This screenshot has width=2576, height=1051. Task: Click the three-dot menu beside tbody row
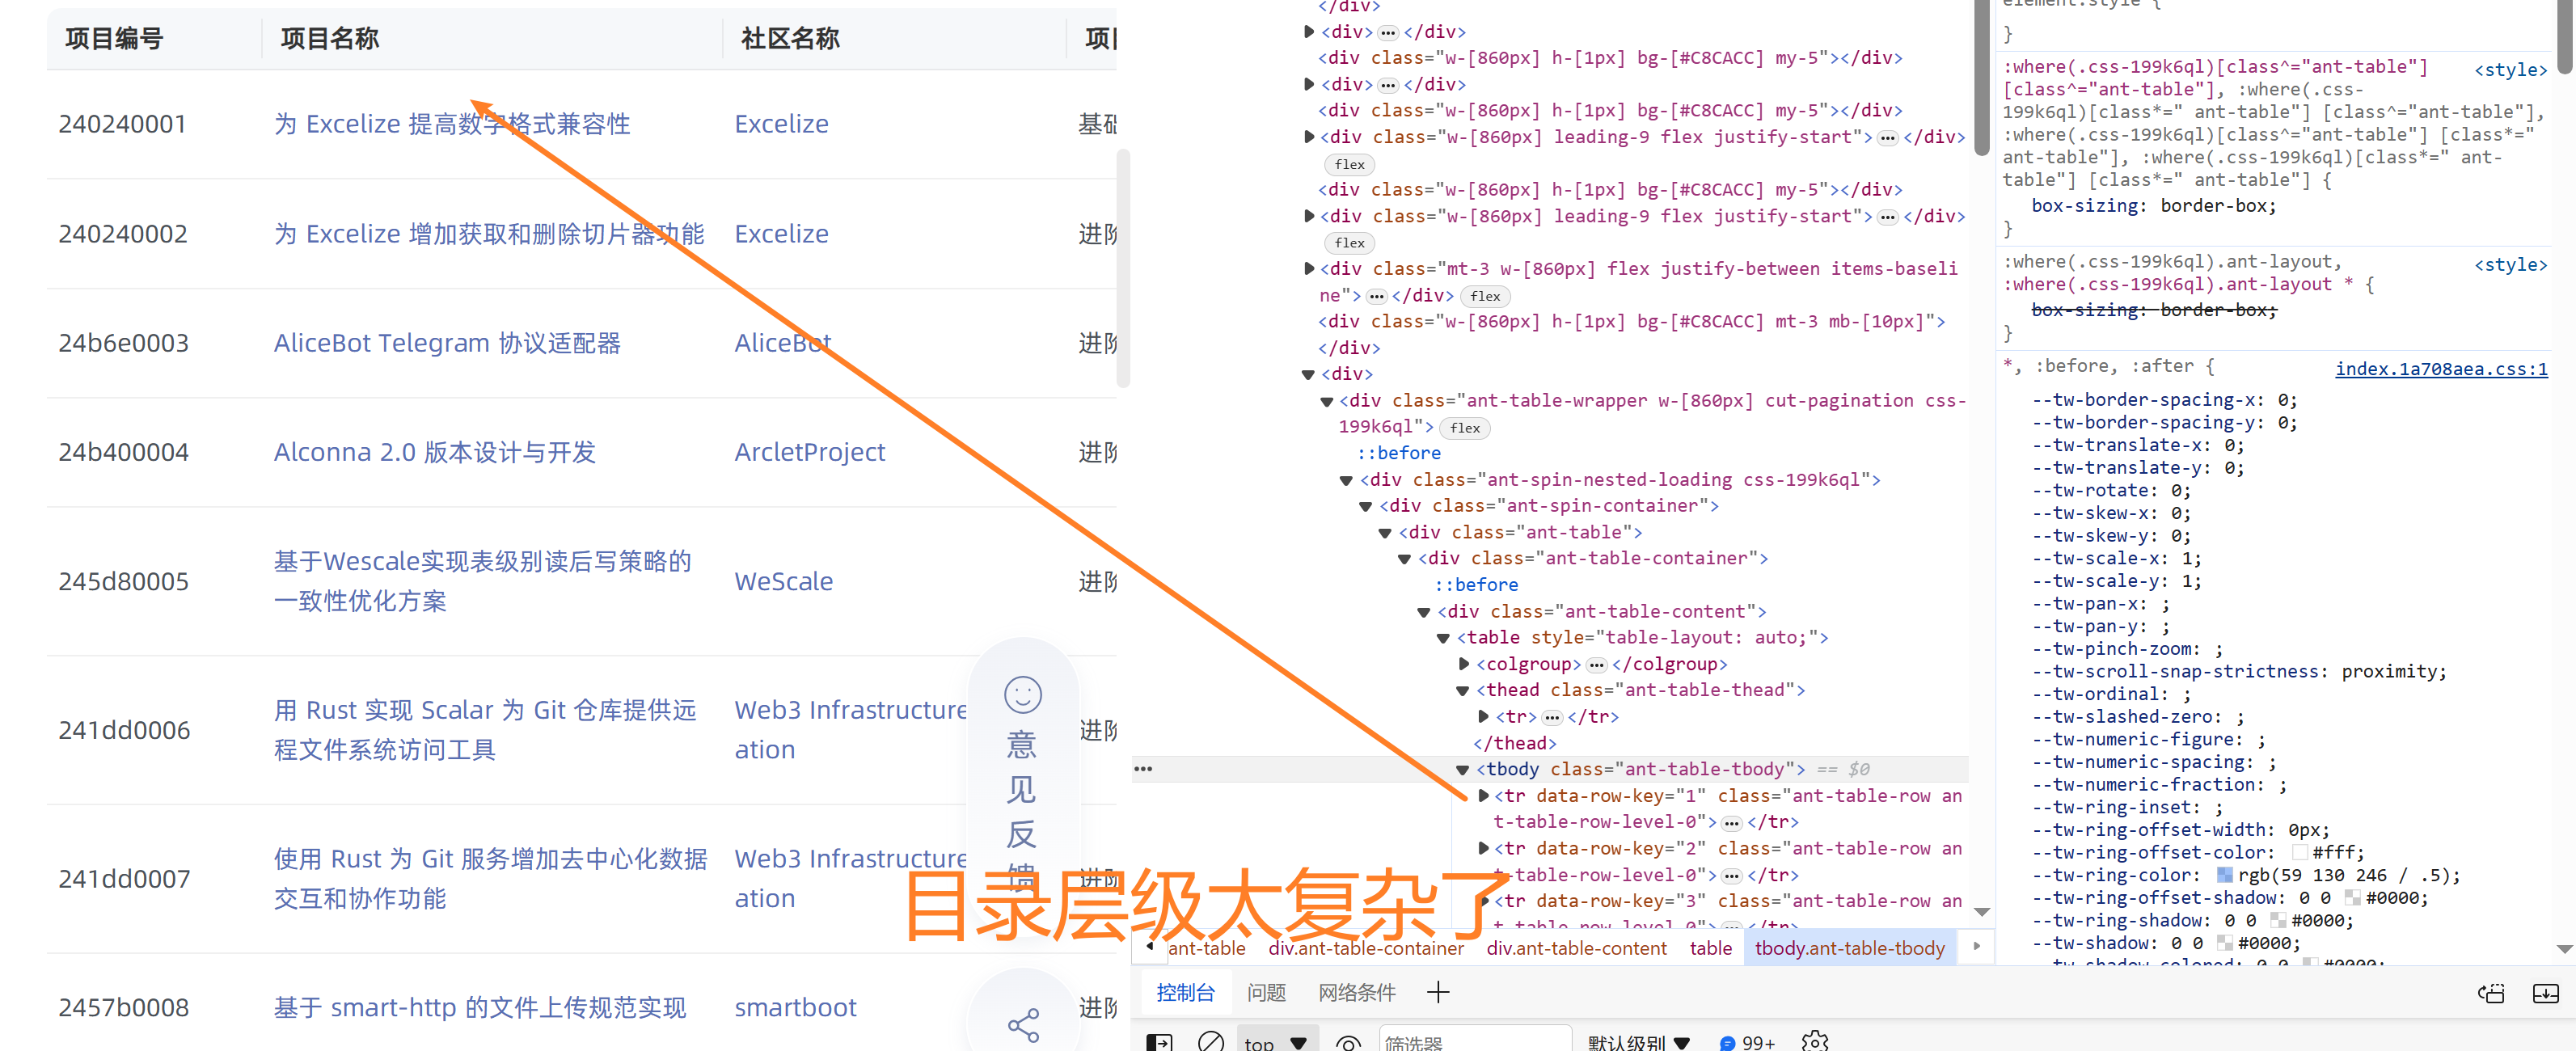[1143, 768]
